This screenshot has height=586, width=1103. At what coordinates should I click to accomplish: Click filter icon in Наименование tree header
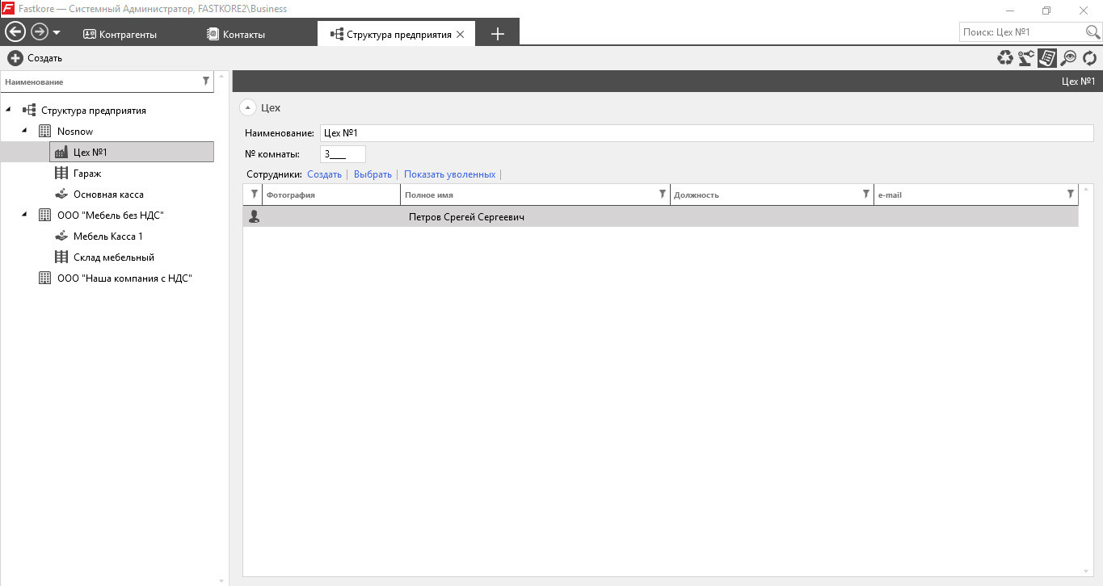click(x=206, y=81)
